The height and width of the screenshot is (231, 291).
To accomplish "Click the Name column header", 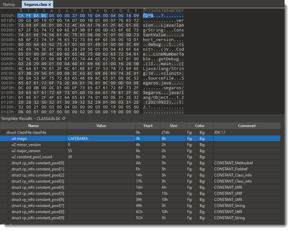I will pos(33,126).
